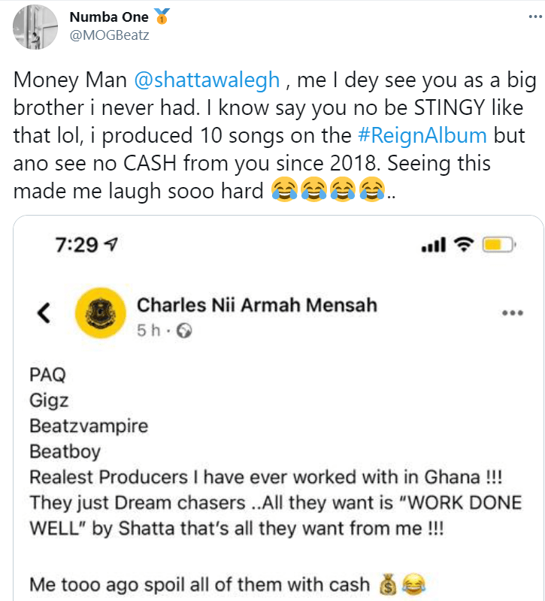Click the public globe audience icon
The height and width of the screenshot is (601, 545).
[184, 331]
